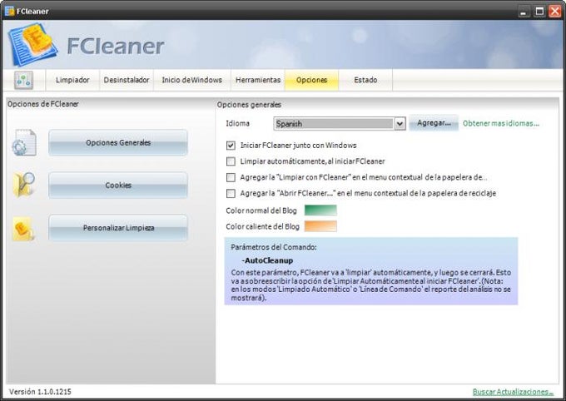This screenshot has height=401, width=566.
Task: Pick the orange Color caliente del Blog swatch
Action: click(320, 226)
